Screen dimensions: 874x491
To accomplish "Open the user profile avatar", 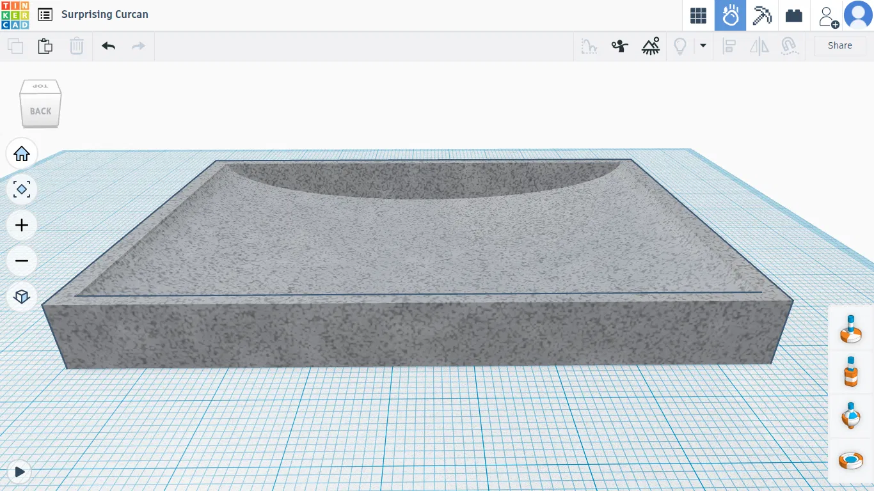I will click(858, 15).
